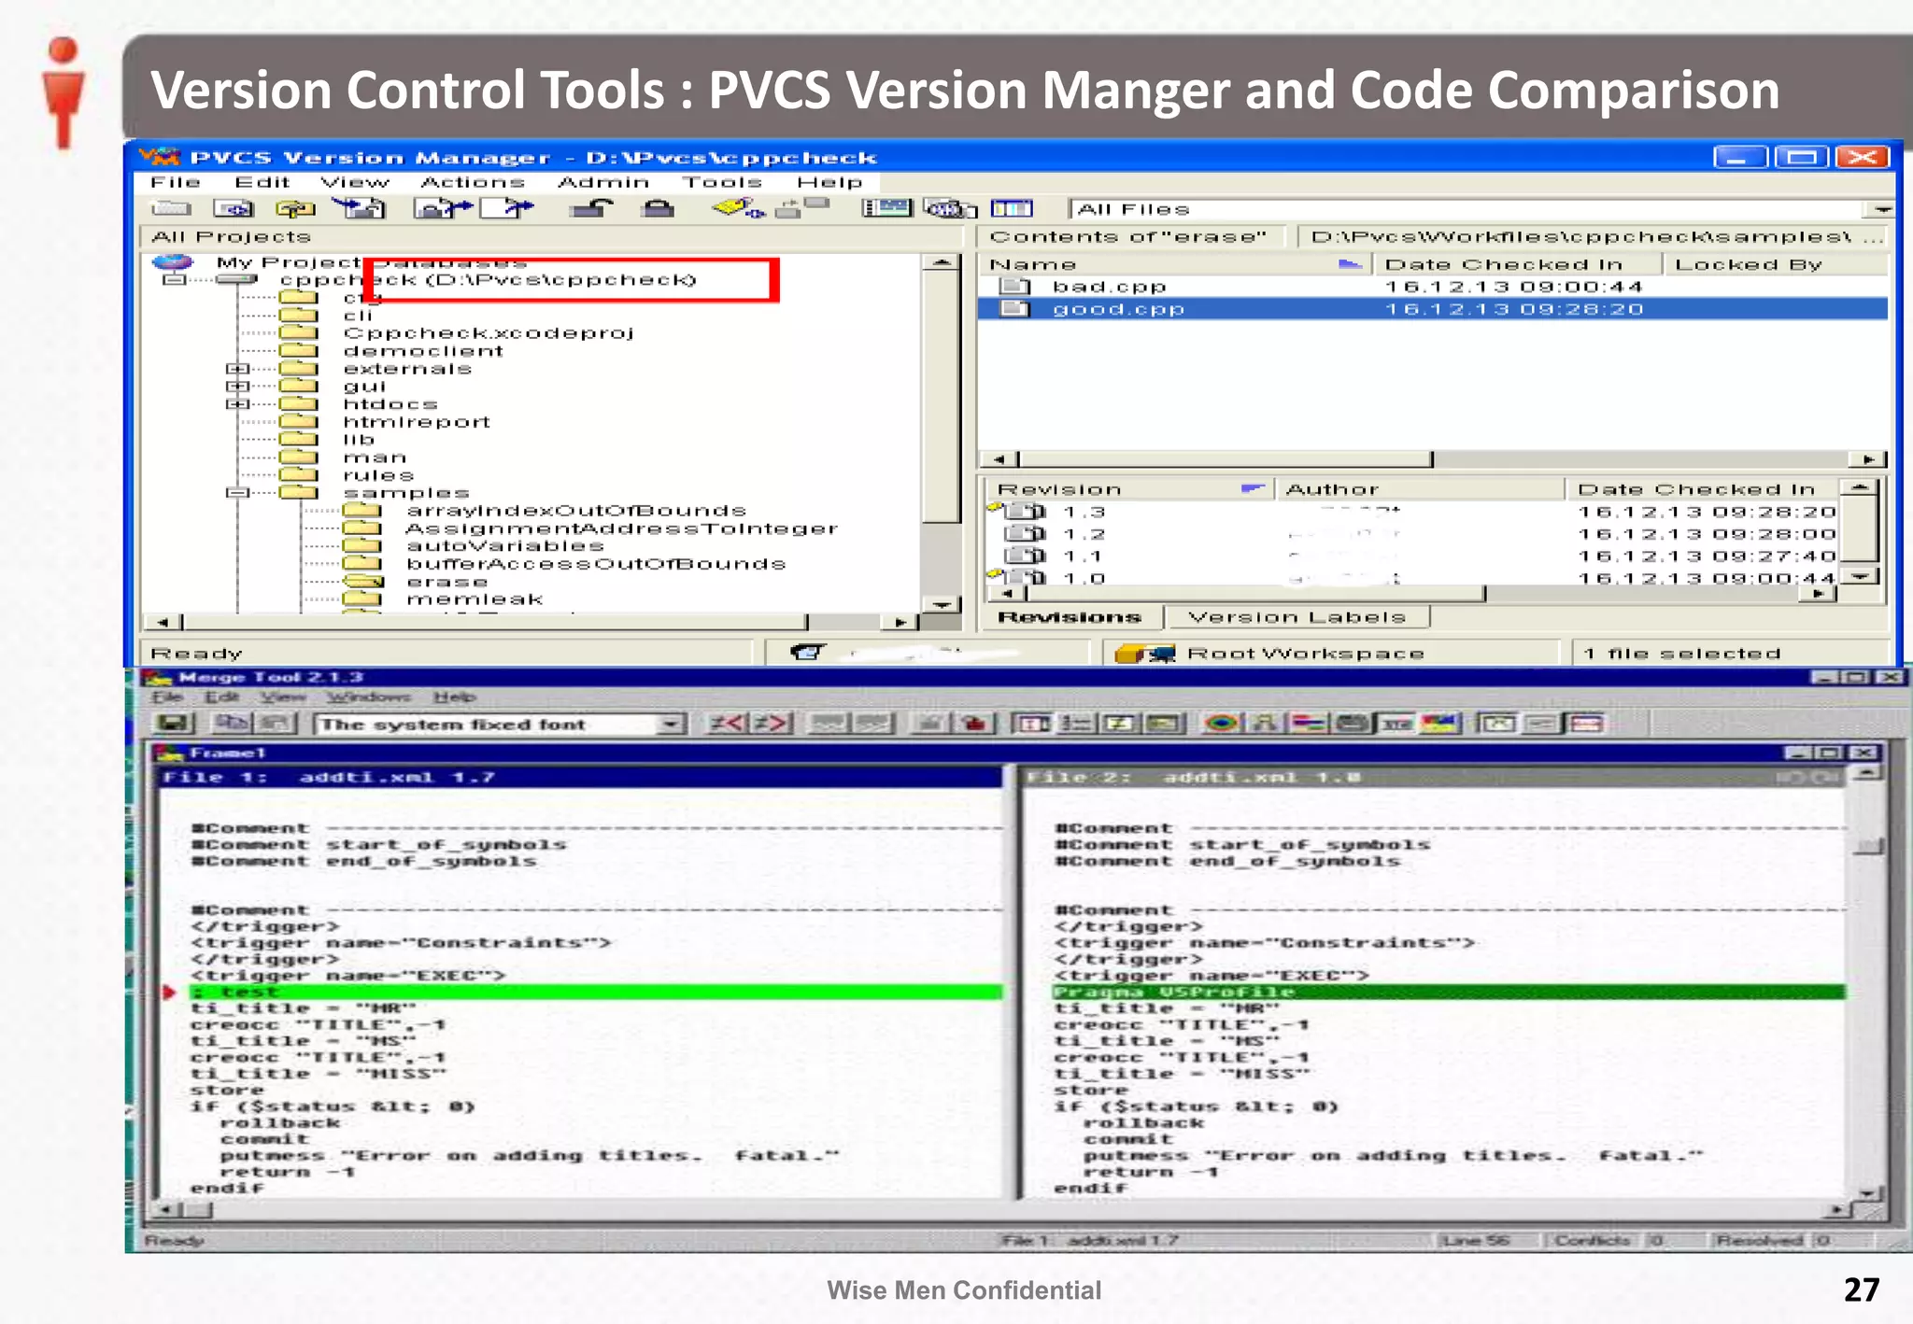Click the Root Workspace status panel
Viewport: 1913px width, 1324px height.
(x=1331, y=654)
